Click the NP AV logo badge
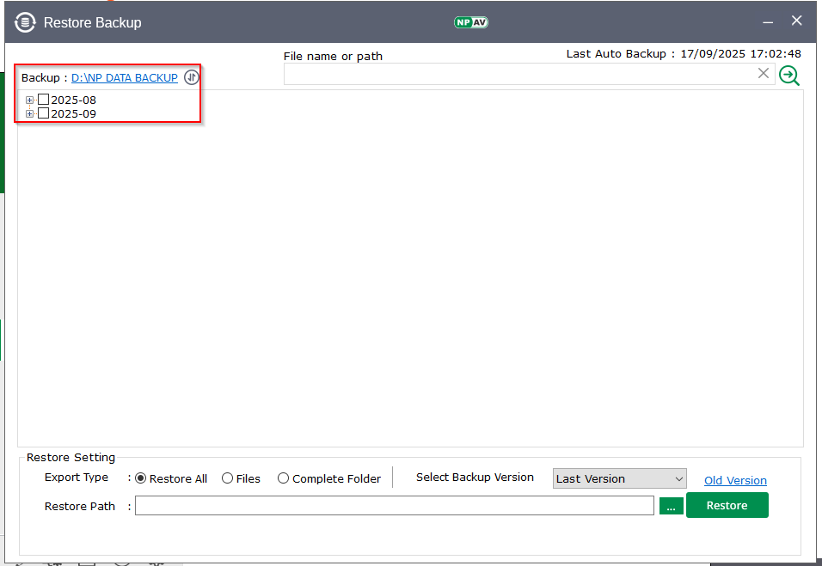This screenshot has height=566, width=822. [470, 22]
